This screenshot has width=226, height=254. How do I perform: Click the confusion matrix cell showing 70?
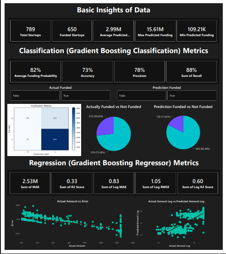[x=28, y=140]
